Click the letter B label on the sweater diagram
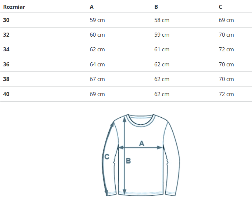This screenshot has height=202, width=252. tap(128, 161)
